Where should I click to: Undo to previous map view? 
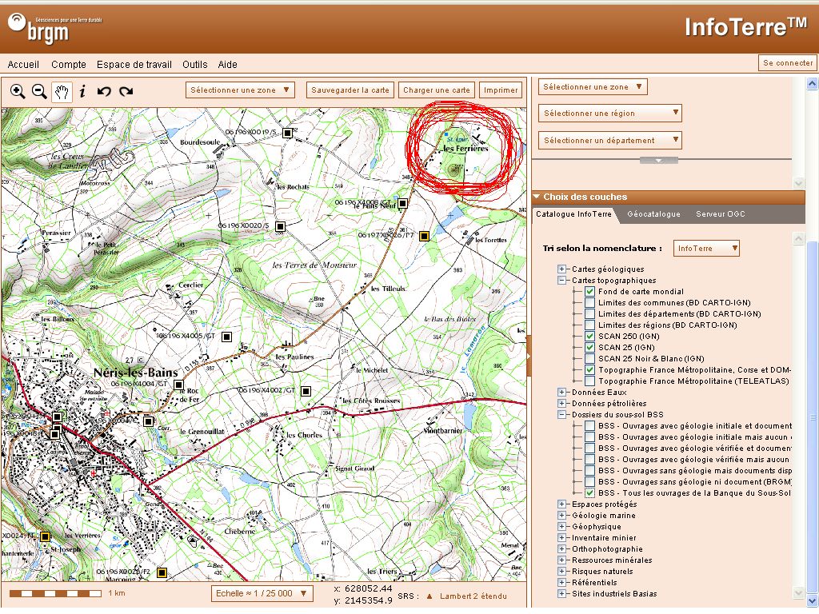104,91
